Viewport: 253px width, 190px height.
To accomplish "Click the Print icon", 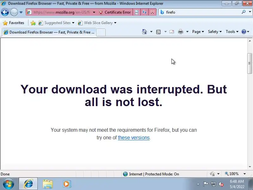I will tap(181, 32).
